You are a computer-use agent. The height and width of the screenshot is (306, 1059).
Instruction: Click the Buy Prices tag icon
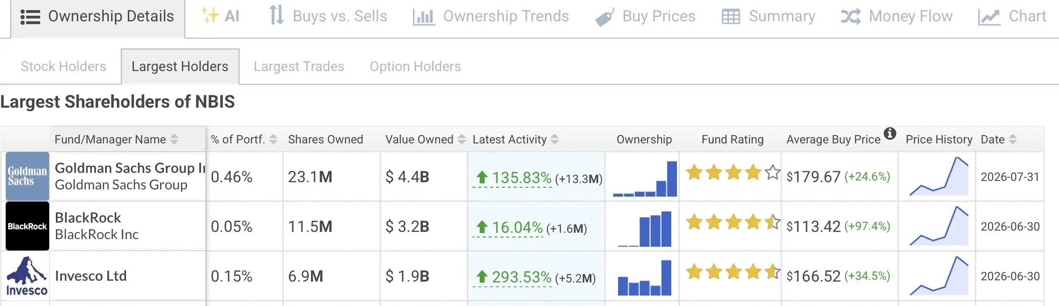[x=605, y=17]
